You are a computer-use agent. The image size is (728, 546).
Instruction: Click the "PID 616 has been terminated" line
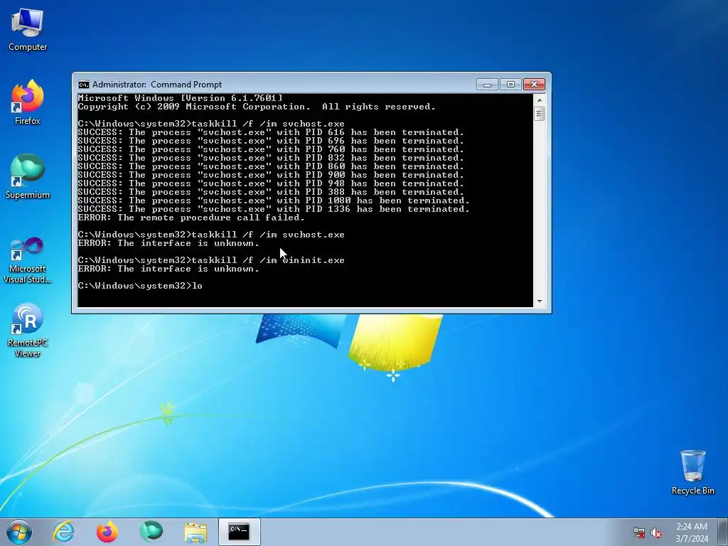(271, 132)
